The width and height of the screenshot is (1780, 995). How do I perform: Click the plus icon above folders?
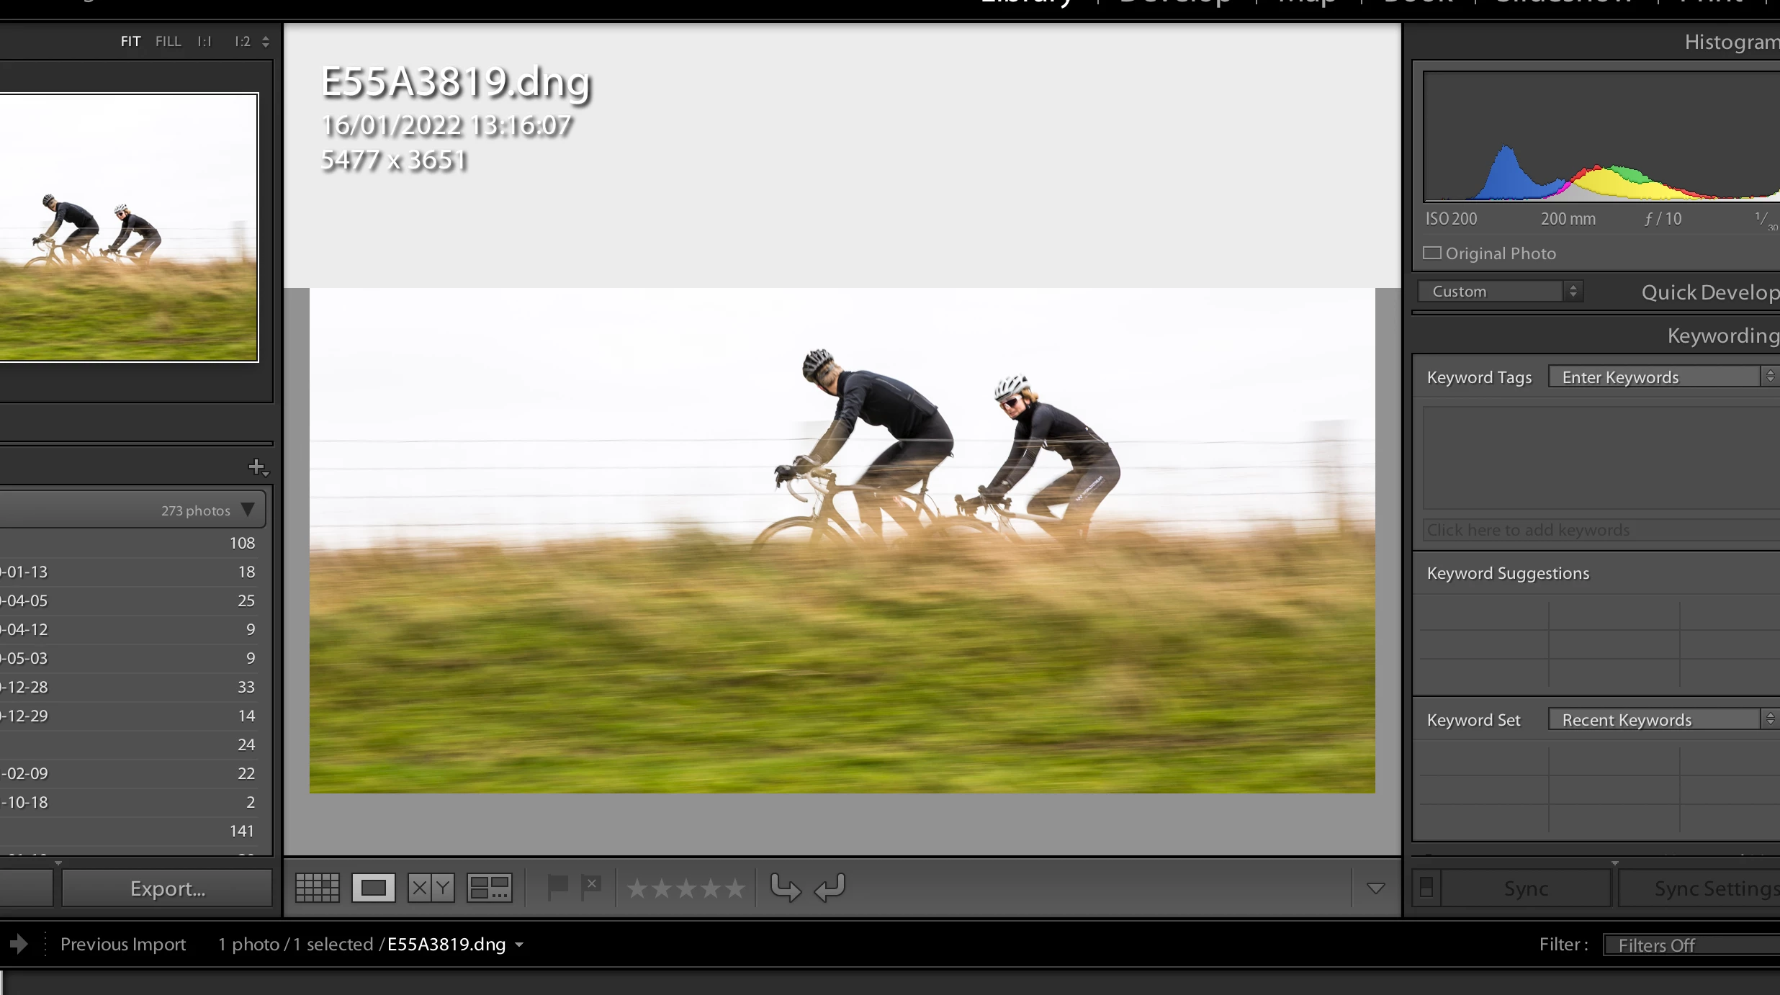[x=257, y=467]
